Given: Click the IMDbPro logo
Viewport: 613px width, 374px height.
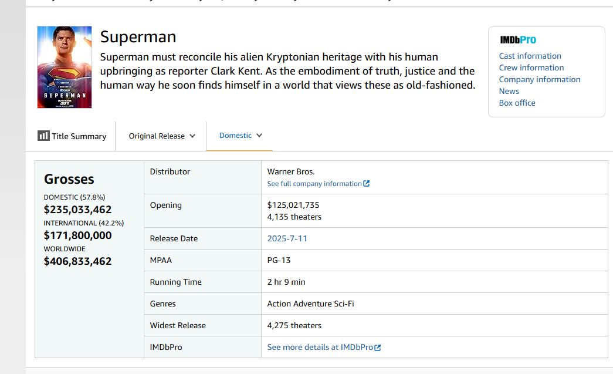Looking at the screenshot, I should [x=518, y=40].
